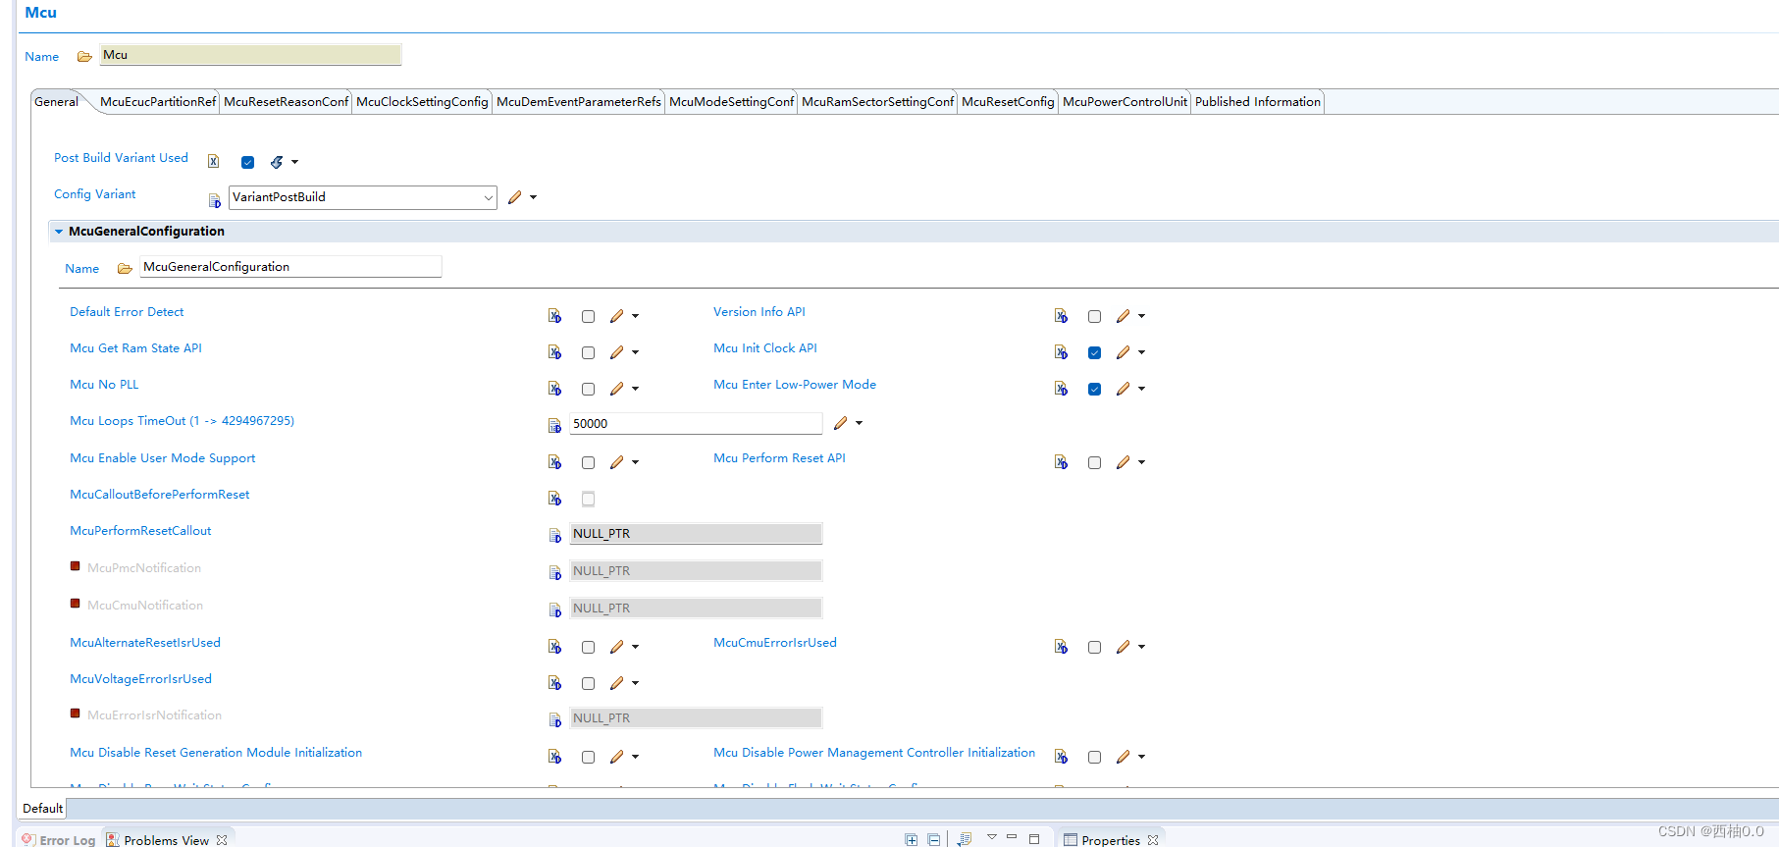1779x847 pixels.
Task: Click the Default Error Detect pencil edit icon
Action: point(617,316)
